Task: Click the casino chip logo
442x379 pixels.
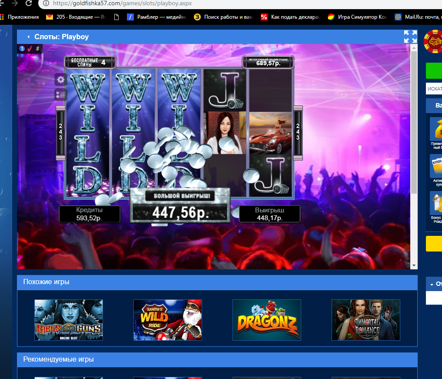Action: point(432,42)
